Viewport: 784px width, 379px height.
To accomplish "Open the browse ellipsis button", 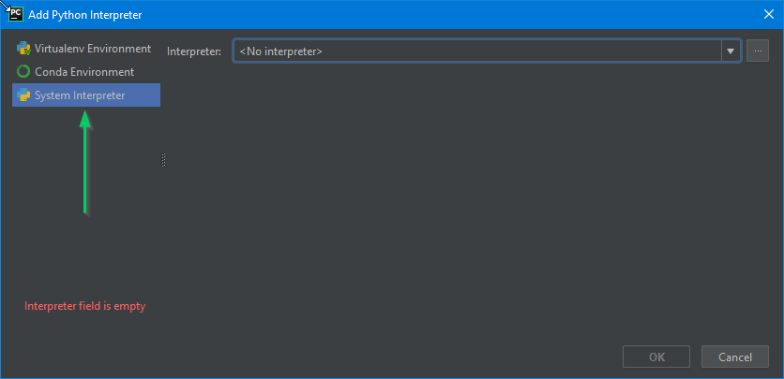I will coord(758,51).
